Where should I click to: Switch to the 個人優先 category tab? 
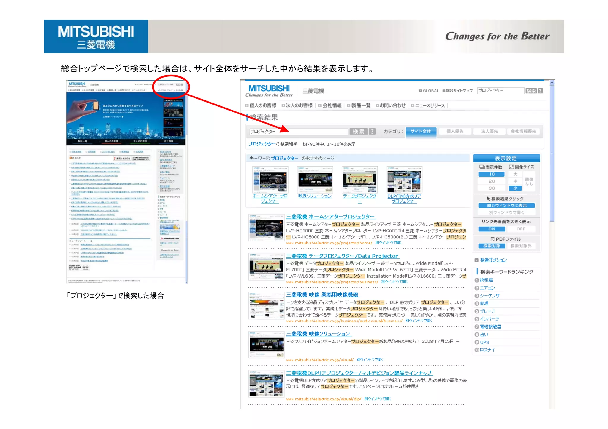pyautogui.click(x=455, y=131)
